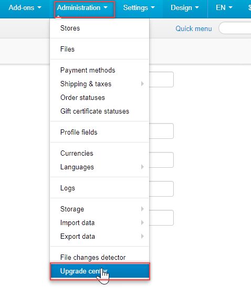Screen dimensions: 251x294
Task: Expand the Shipping & taxes submenu
Action: pos(100,84)
